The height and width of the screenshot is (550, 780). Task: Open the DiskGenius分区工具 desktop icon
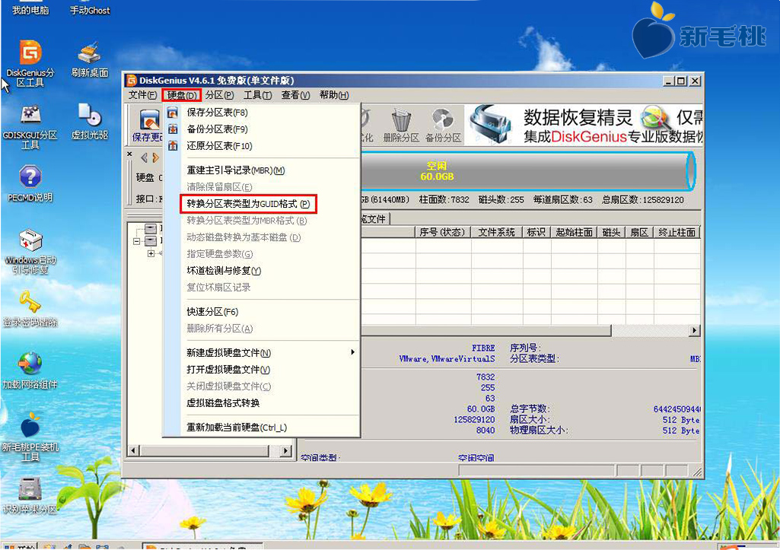pos(30,62)
